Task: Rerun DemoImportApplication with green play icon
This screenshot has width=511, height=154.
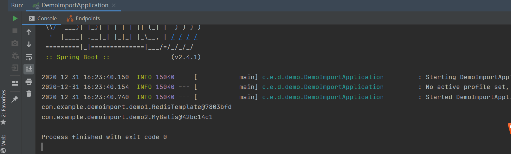Action: point(15,18)
